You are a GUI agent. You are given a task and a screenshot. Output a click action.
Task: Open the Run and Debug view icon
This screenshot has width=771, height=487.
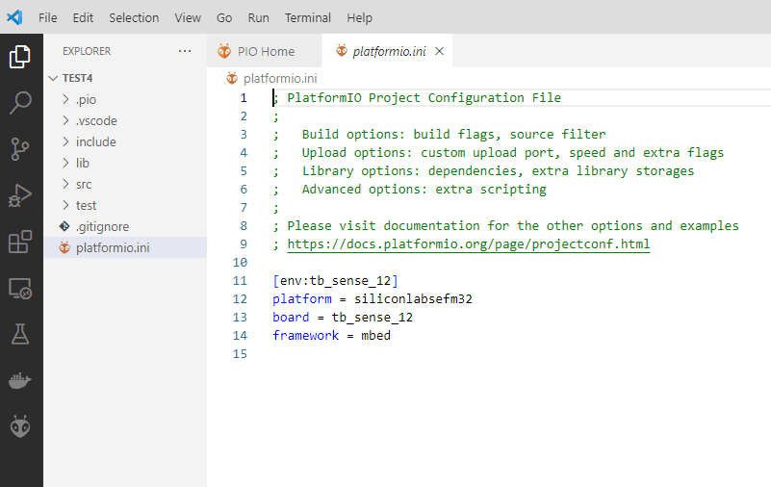[20, 195]
